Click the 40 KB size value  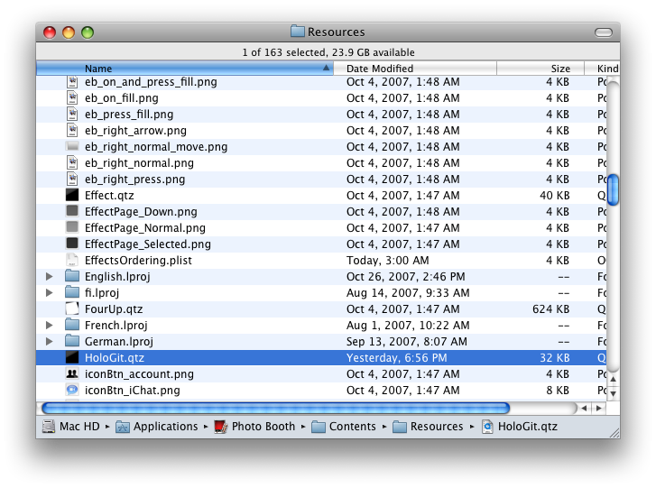(554, 195)
